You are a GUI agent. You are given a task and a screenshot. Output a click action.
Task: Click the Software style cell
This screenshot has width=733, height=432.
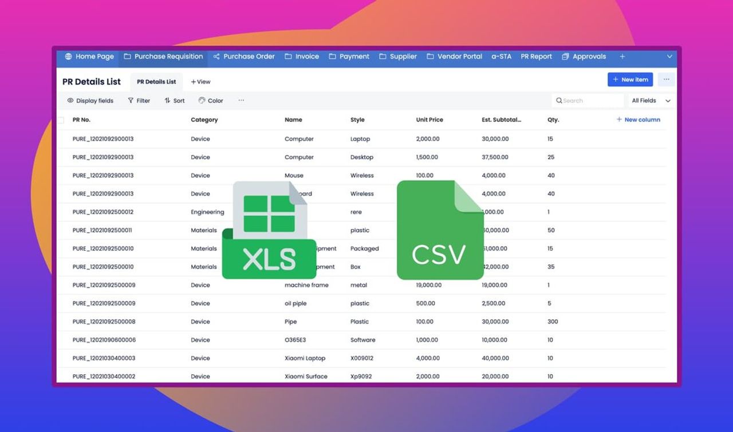tap(363, 340)
